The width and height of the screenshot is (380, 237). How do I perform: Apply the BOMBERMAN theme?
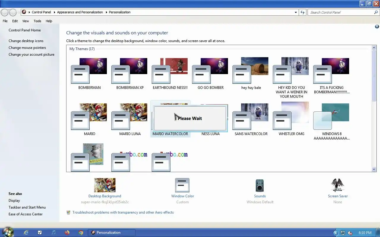pos(89,73)
